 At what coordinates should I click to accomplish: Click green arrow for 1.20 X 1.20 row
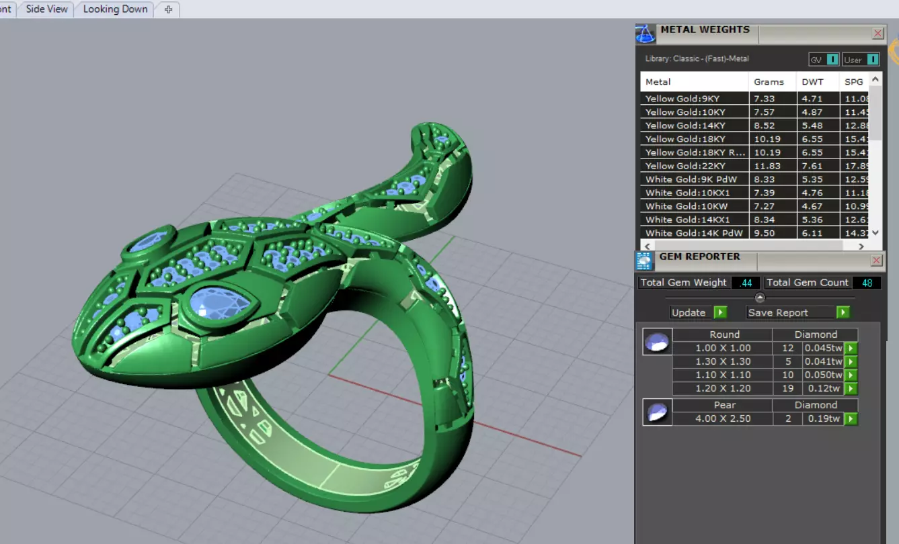click(851, 388)
